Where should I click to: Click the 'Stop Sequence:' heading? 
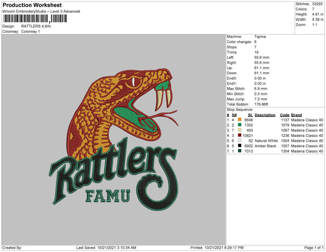240,110
